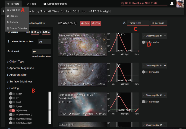Click the notification bell icon
The image size is (186, 129).
[172, 4]
